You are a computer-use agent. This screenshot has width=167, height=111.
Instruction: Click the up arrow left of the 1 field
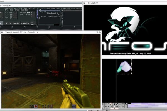pos(109,109)
